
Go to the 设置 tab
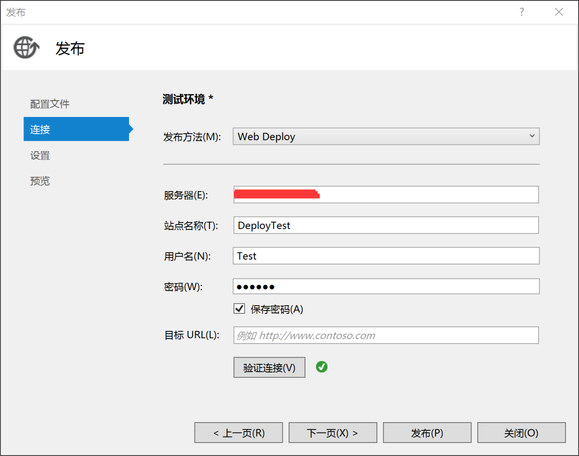pyautogui.click(x=40, y=155)
